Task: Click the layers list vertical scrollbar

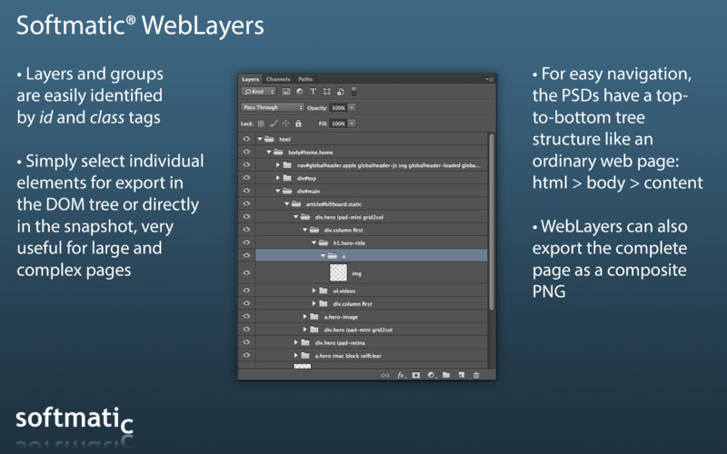Action: [492, 222]
